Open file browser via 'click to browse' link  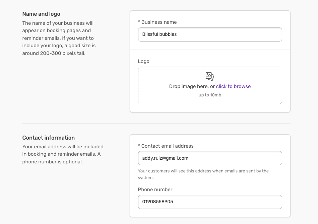tap(233, 86)
